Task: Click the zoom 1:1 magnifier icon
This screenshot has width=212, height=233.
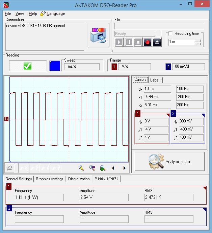Action: (x=81, y=168)
